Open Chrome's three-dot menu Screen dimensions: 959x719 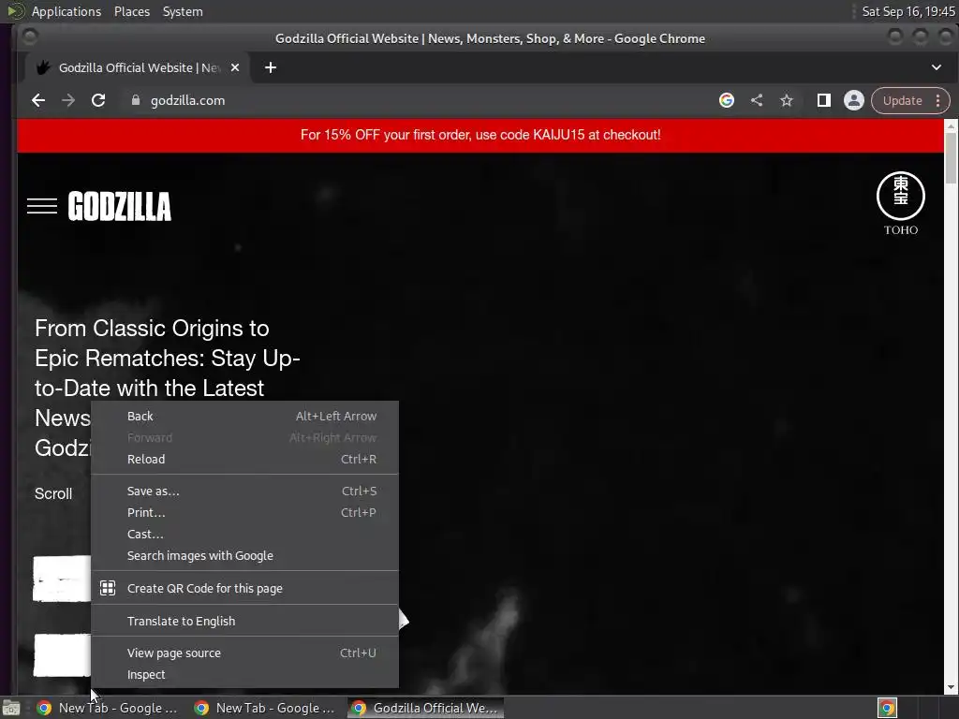tap(938, 100)
